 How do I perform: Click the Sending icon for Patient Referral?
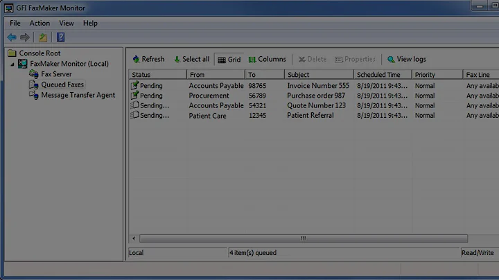tap(135, 115)
